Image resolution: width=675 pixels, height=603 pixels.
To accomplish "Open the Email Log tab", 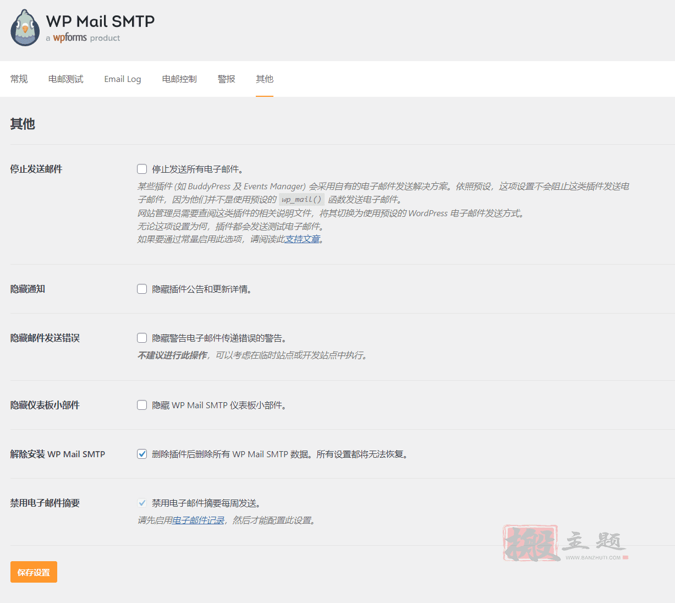I will [123, 79].
